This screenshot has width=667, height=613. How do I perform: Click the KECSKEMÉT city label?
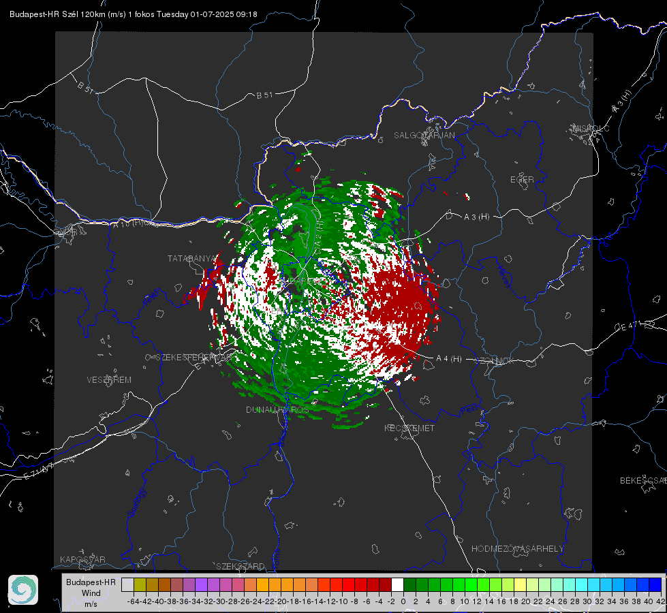[x=409, y=428]
